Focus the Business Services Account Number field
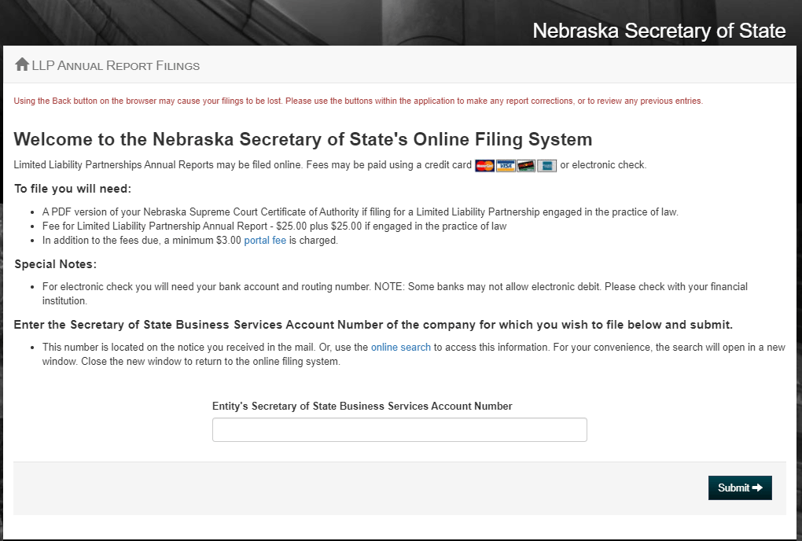Viewport: 802px width, 541px height. coord(399,429)
